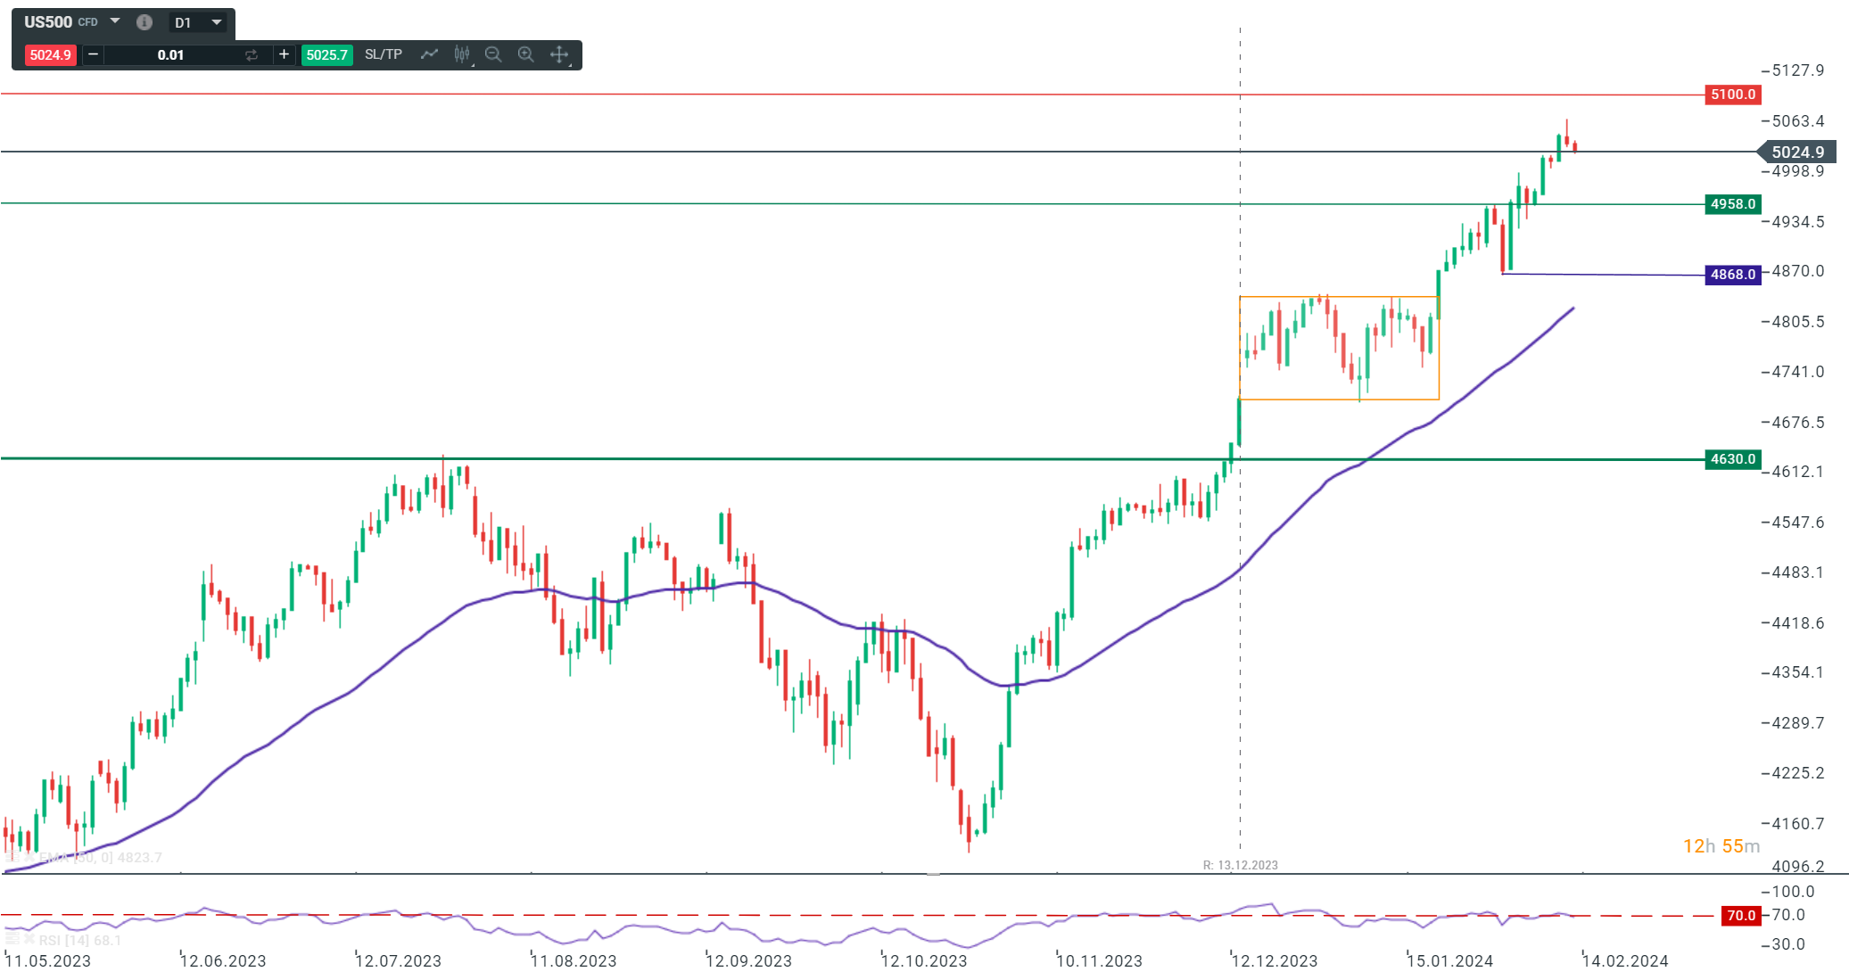
Task: Open EMA indicator settings icon
Action: pyautogui.click(x=12, y=857)
